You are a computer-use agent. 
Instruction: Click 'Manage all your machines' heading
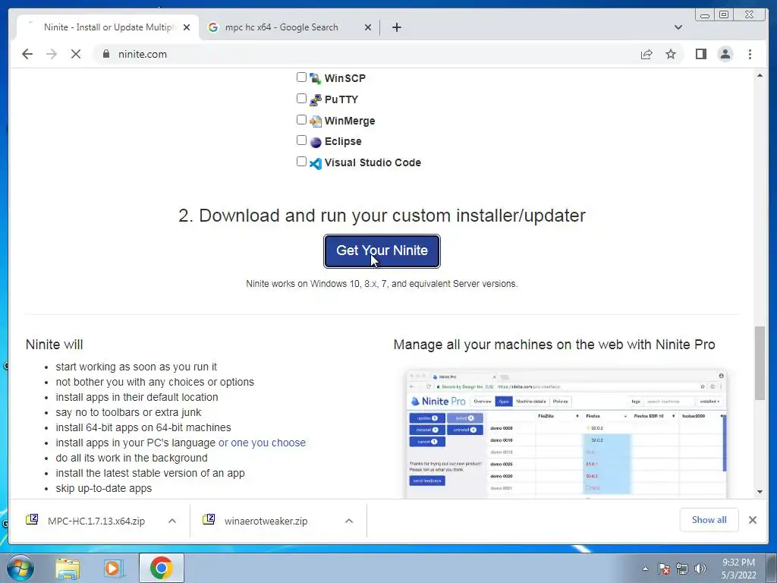pos(554,345)
